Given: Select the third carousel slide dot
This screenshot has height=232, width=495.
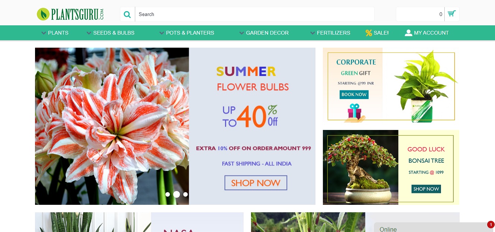Looking at the screenshot, I should click(x=186, y=194).
